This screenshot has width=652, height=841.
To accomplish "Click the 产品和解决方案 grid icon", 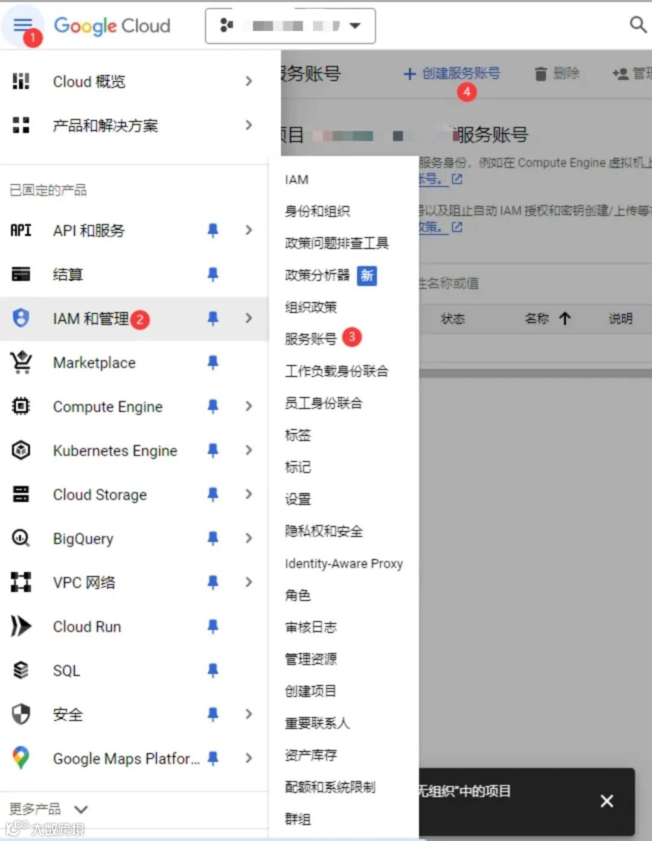I will point(21,125).
